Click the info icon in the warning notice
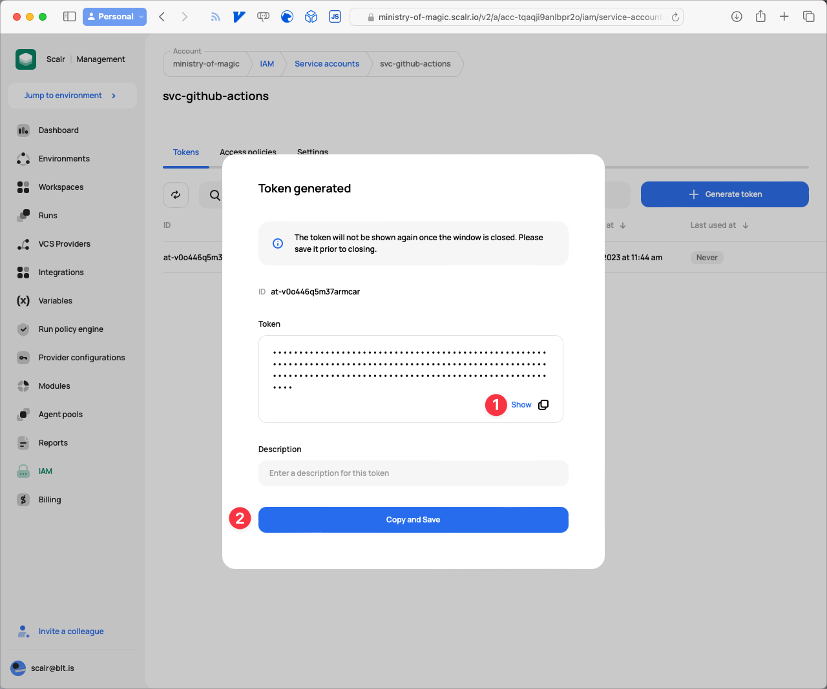Screen dimensions: 827x689 (278, 243)
